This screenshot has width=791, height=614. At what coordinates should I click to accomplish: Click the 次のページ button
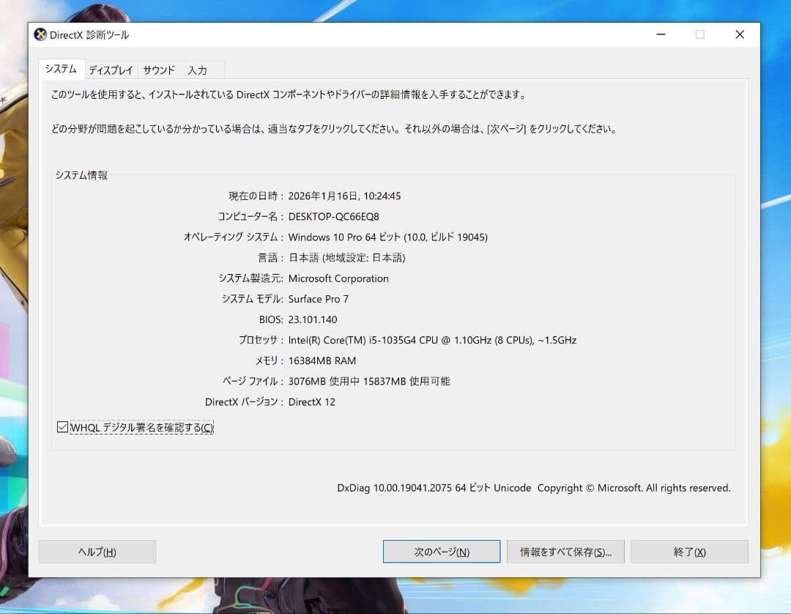tap(441, 551)
